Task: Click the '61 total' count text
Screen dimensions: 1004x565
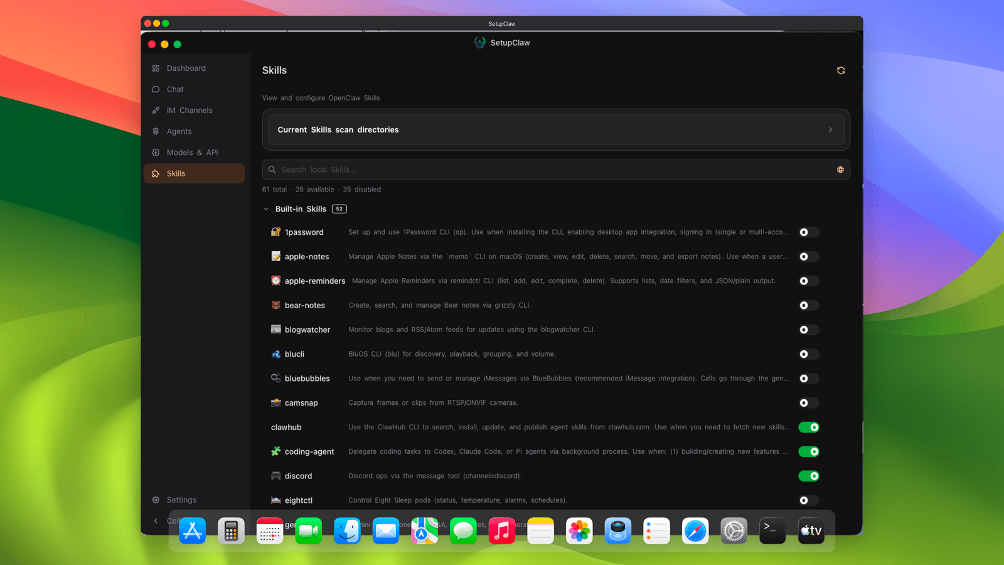Action: (x=274, y=189)
